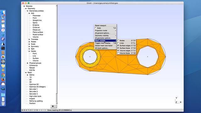Screen dimensions: 201x113
Task: Click the Z axis view button in status bar
Action: tap(30, 110)
